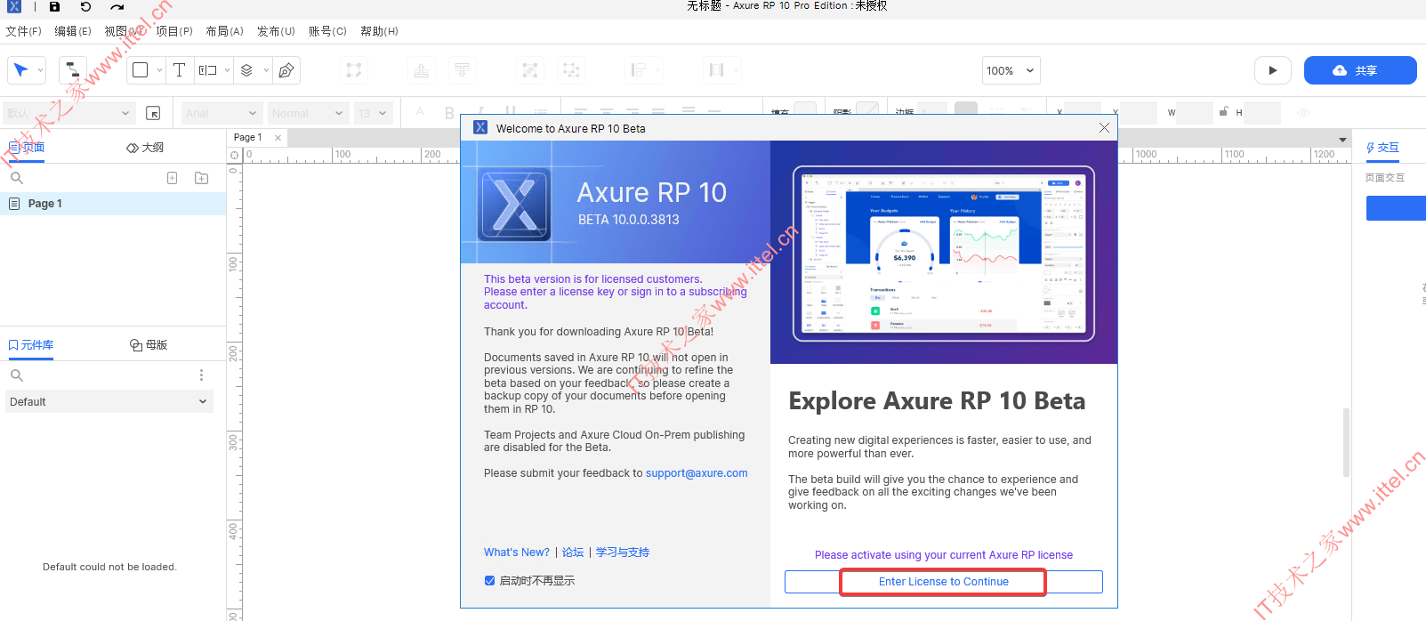Open the 默认 widget style dropdown

click(68, 113)
